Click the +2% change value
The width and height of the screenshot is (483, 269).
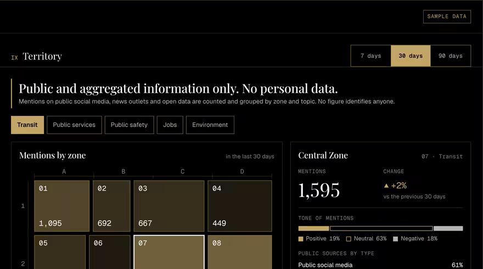click(x=399, y=186)
